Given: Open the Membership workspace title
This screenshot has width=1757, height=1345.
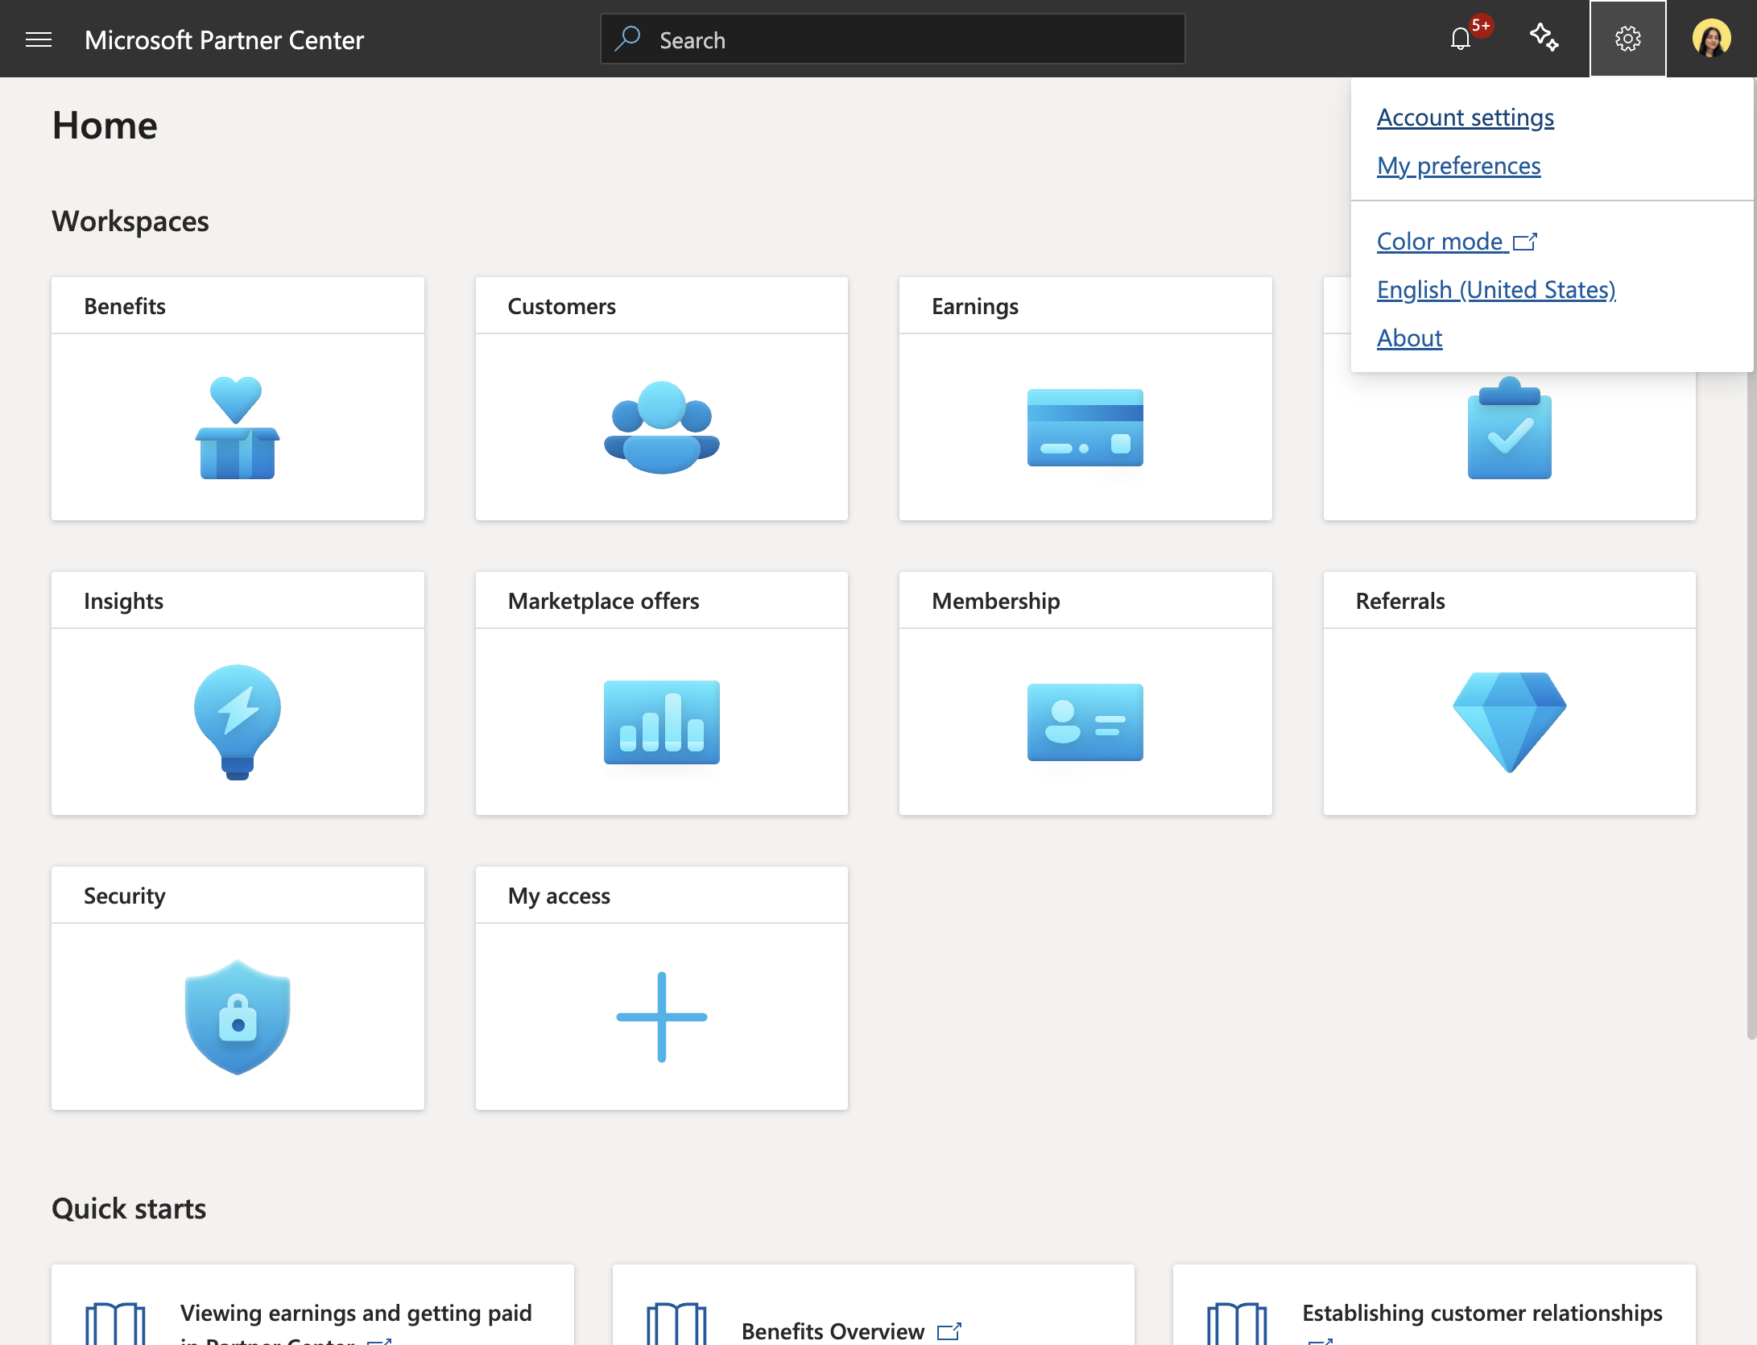Looking at the screenshot, I should click(x=995, y=601).
